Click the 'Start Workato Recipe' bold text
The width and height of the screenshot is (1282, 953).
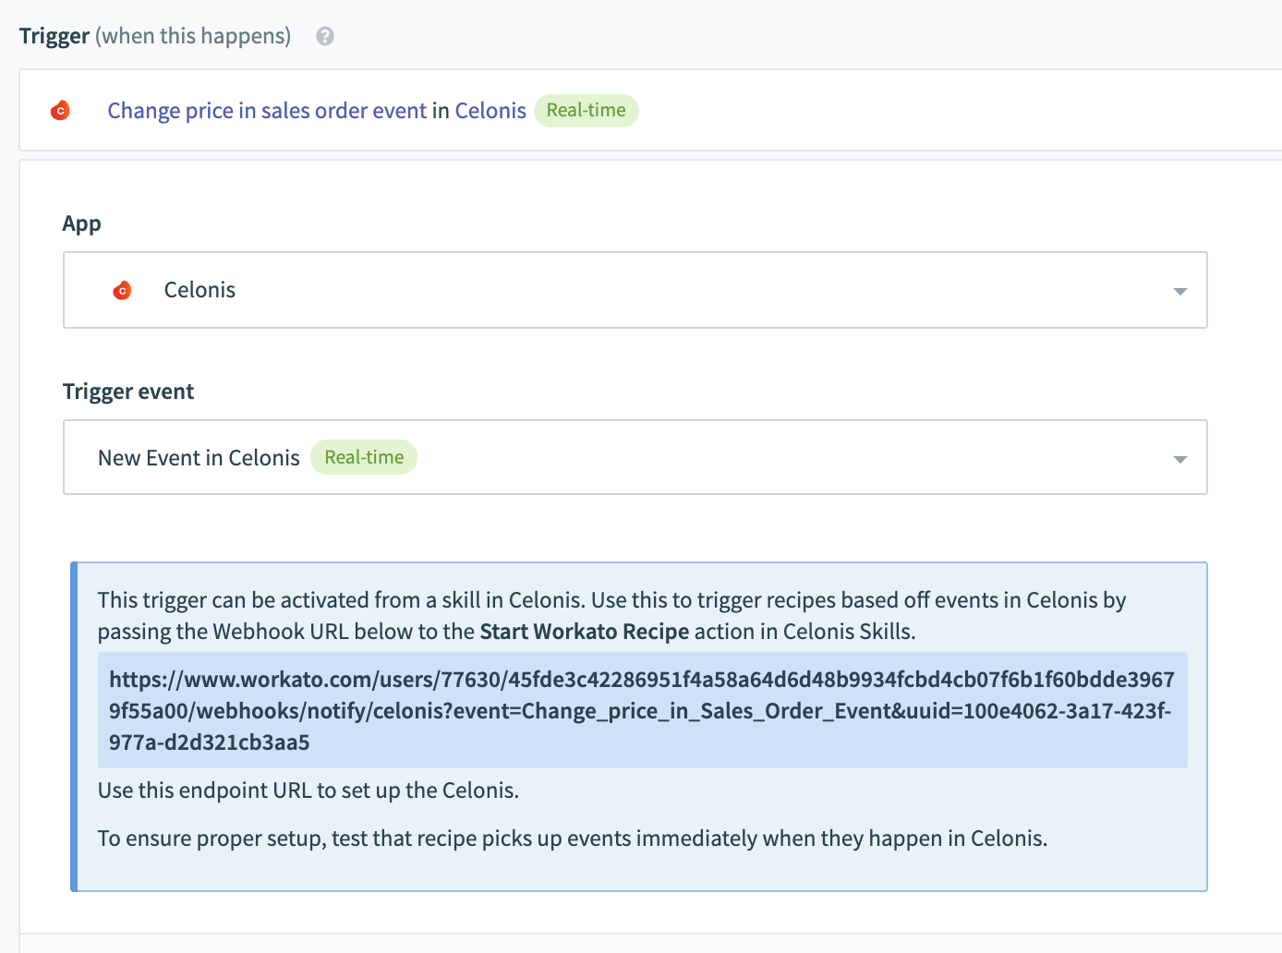(584, 632)
